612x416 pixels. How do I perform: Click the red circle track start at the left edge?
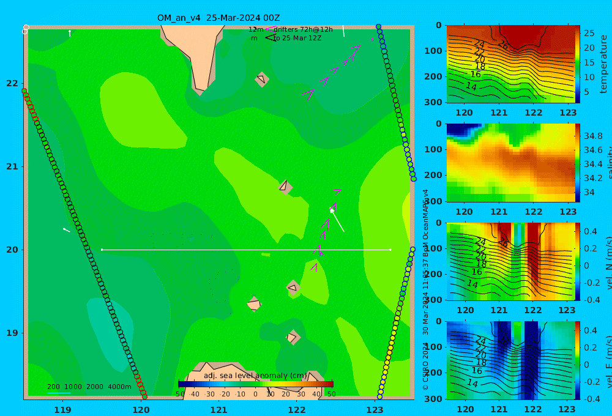(x=24, y=91)
